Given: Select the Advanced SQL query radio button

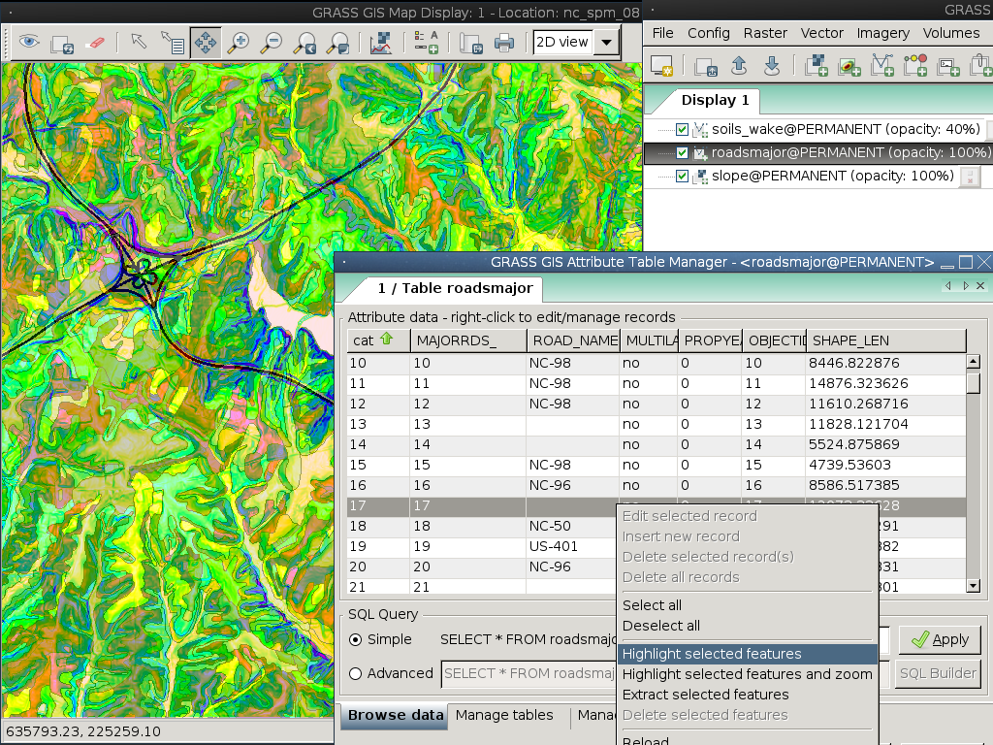Looking at the screenshot, I should pos(355,673).
